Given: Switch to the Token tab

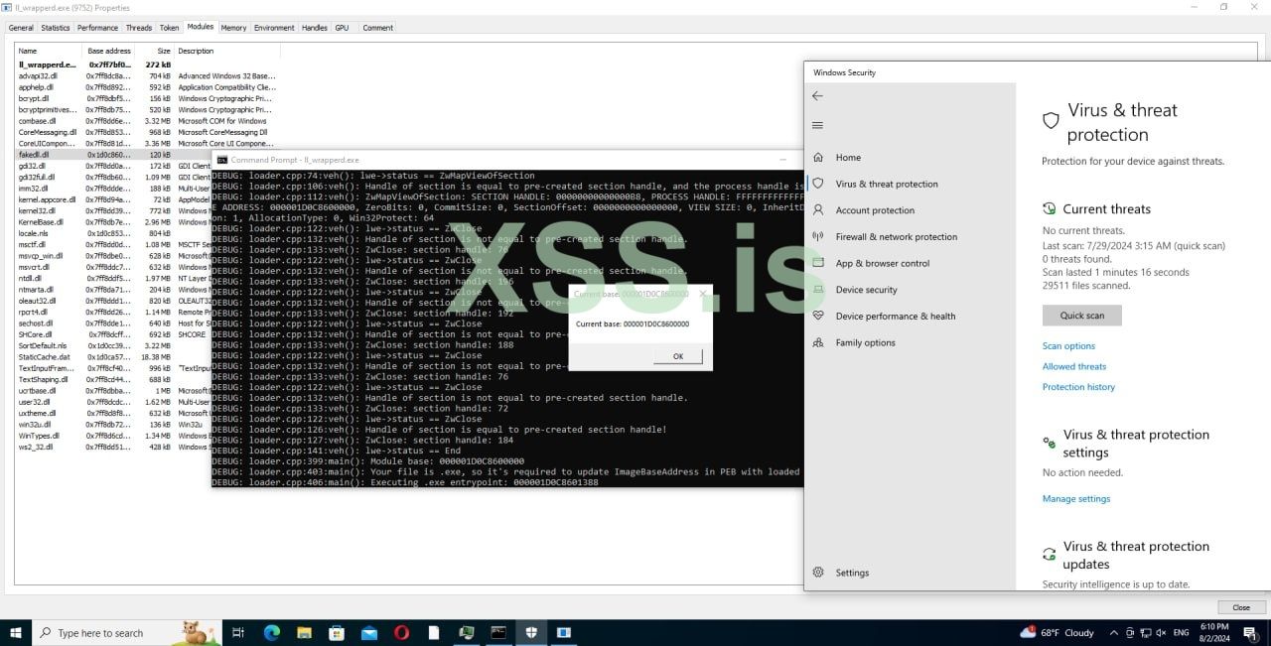Looking at the screenshot, I should coord(171,28).
